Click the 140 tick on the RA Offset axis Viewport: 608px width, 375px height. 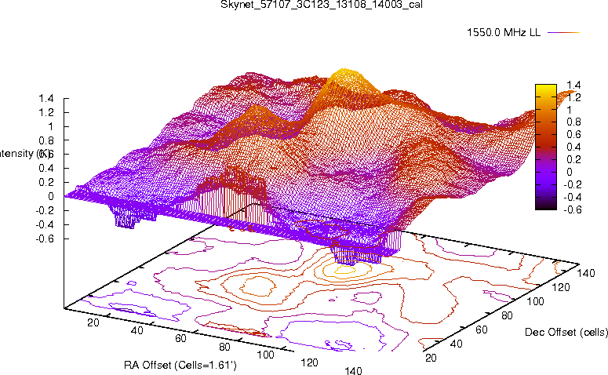(x=353, y=370)
